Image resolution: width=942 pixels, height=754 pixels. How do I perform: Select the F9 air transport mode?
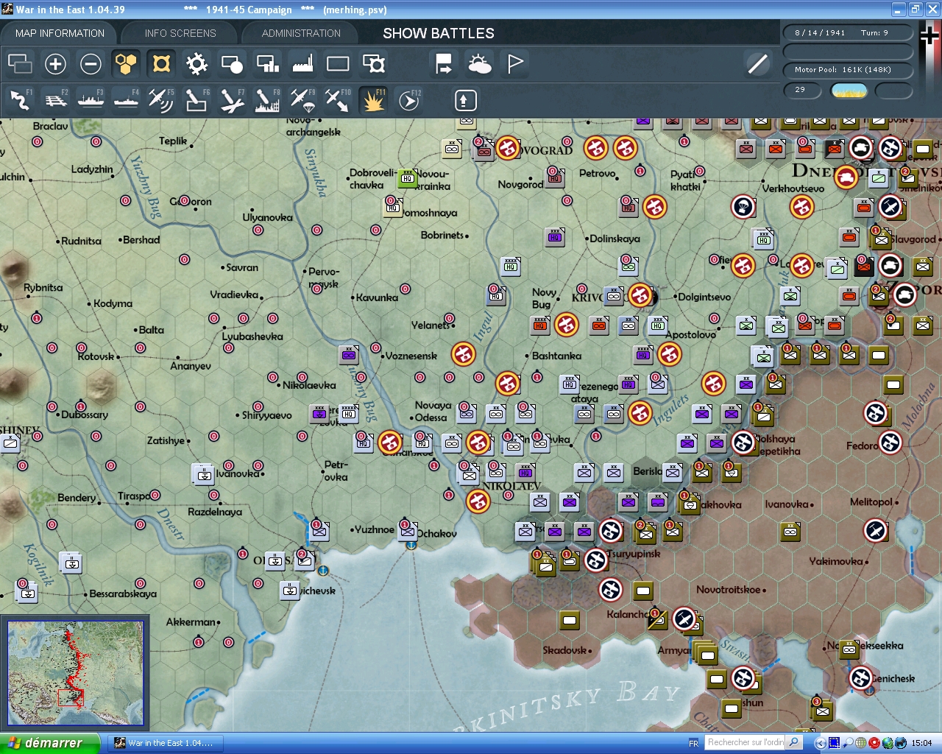coord(302,99)
